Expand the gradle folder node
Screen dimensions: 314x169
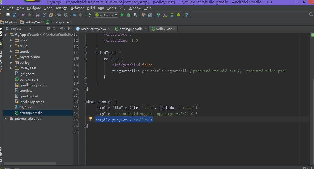click(11, 52)
